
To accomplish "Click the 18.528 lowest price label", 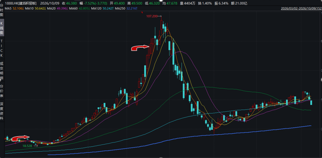I will (x=28, y=146).
